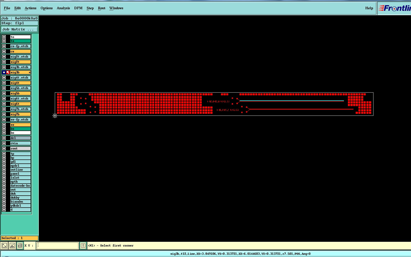Viewport: 411px width, 257px height.
Task: Open the Windows menu
Action: (116, 8)
